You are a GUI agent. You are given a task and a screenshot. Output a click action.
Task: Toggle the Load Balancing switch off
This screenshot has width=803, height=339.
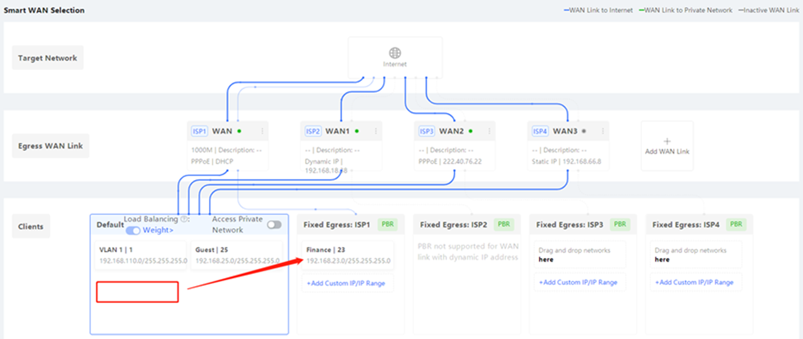pos(133,230)
